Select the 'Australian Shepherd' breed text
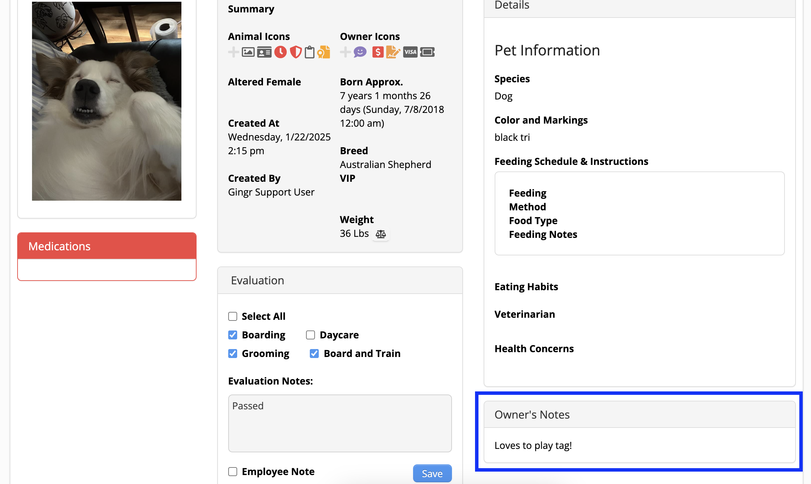 [x=386, y=165]
